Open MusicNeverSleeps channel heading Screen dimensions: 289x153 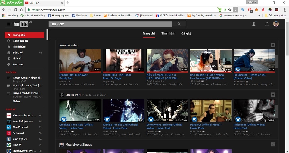[x=79, y=145]
